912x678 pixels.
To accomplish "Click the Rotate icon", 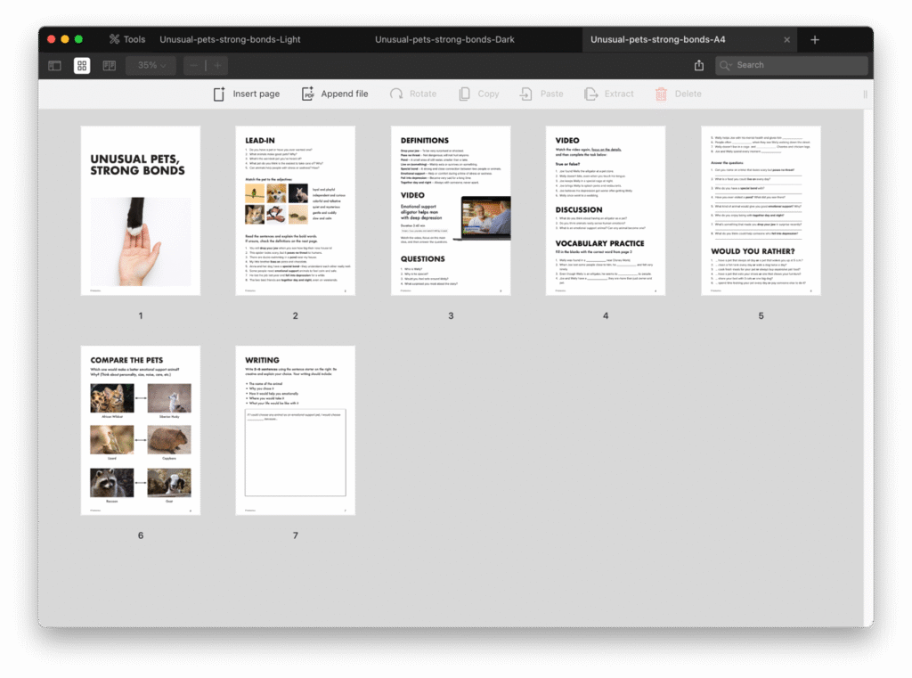I will coord(411,94).
